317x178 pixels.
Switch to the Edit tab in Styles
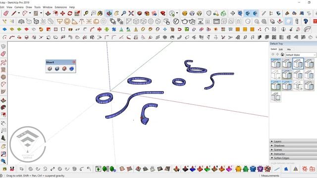coord(281,49)
